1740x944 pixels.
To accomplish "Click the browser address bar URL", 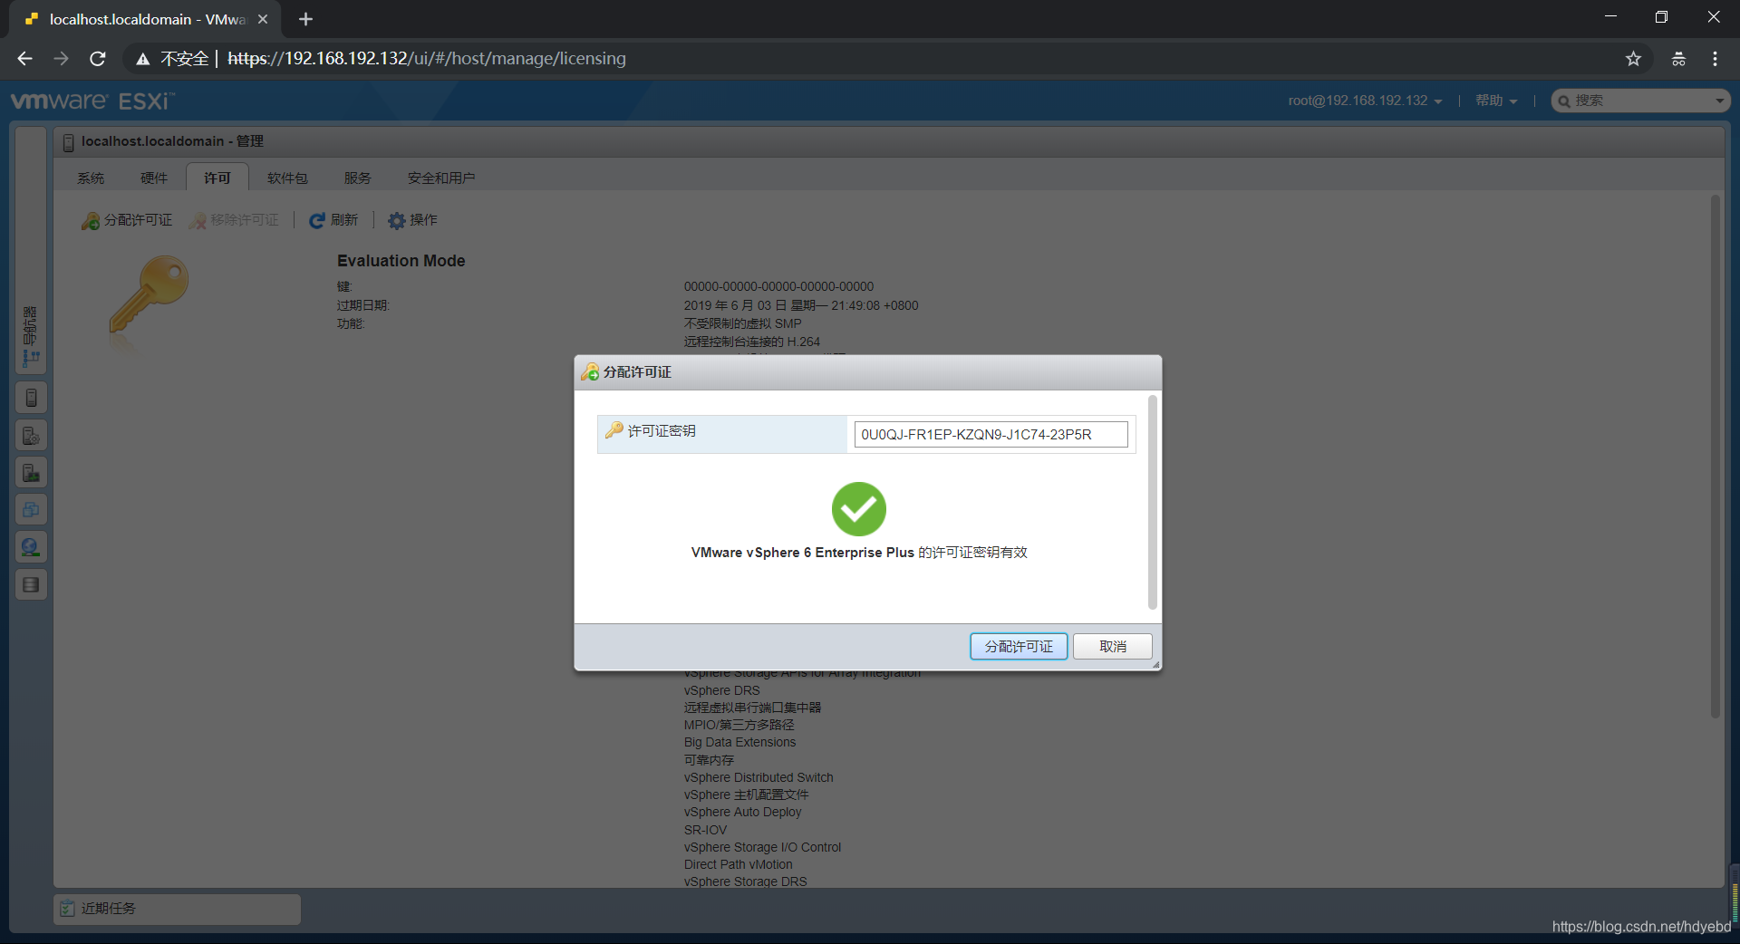I will tap(427, 59).
